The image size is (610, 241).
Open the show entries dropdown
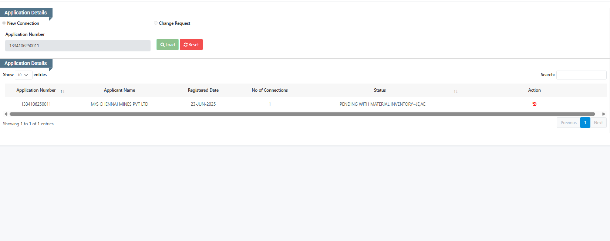tap(24, 75)
